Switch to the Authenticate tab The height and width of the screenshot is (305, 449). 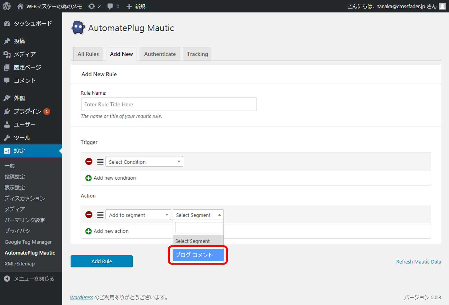(x=160, y=54)
